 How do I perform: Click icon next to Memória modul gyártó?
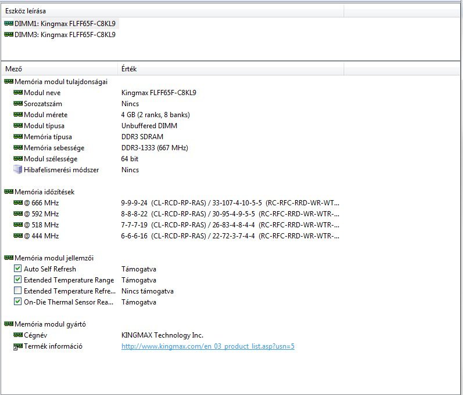(9, 324)
